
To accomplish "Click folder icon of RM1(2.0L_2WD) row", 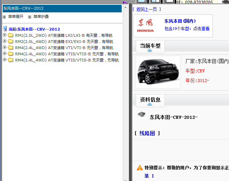I will pos(11,35).
